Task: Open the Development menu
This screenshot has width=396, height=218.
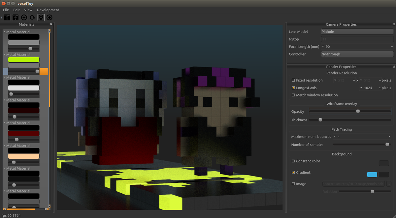Action: point(48,10)
